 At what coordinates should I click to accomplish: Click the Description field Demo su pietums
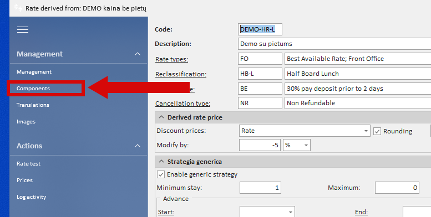334,44
